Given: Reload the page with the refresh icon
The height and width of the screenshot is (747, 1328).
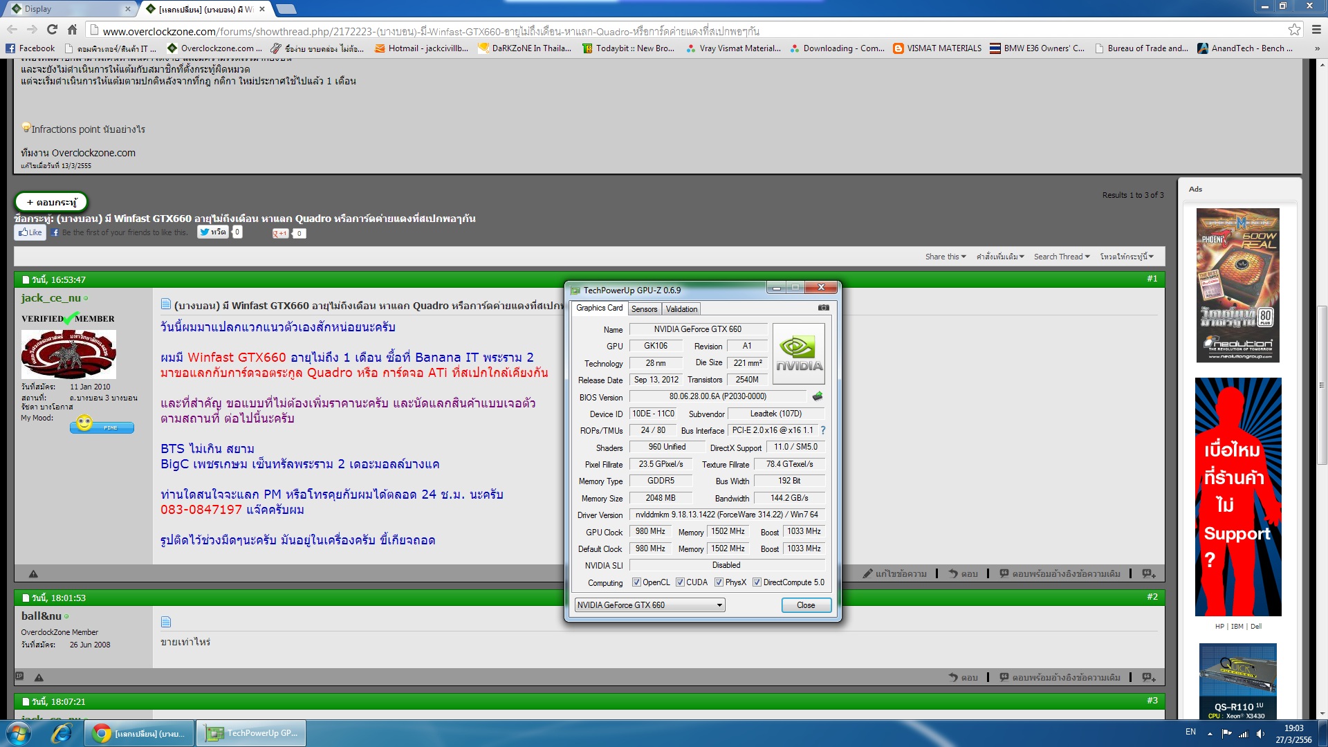Looking at the screenshot, I should (52, 30).
